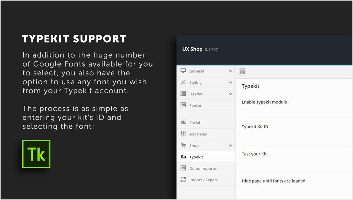
Task: Click the expand-all options icon in toolbar
Action: 242,72
